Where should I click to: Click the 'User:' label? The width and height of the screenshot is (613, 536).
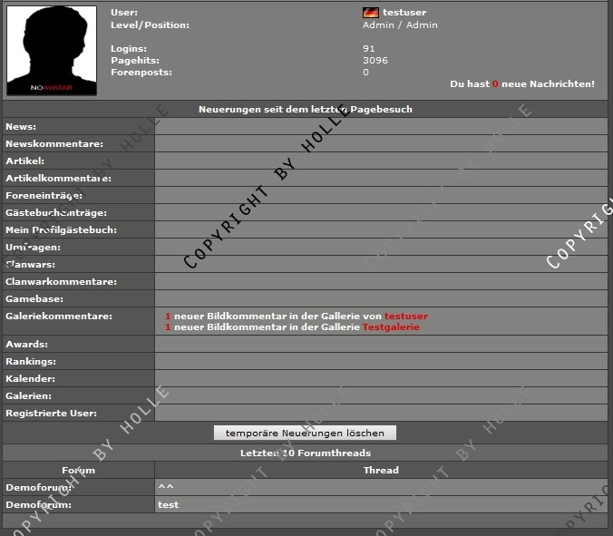click(x=124, y=13)
